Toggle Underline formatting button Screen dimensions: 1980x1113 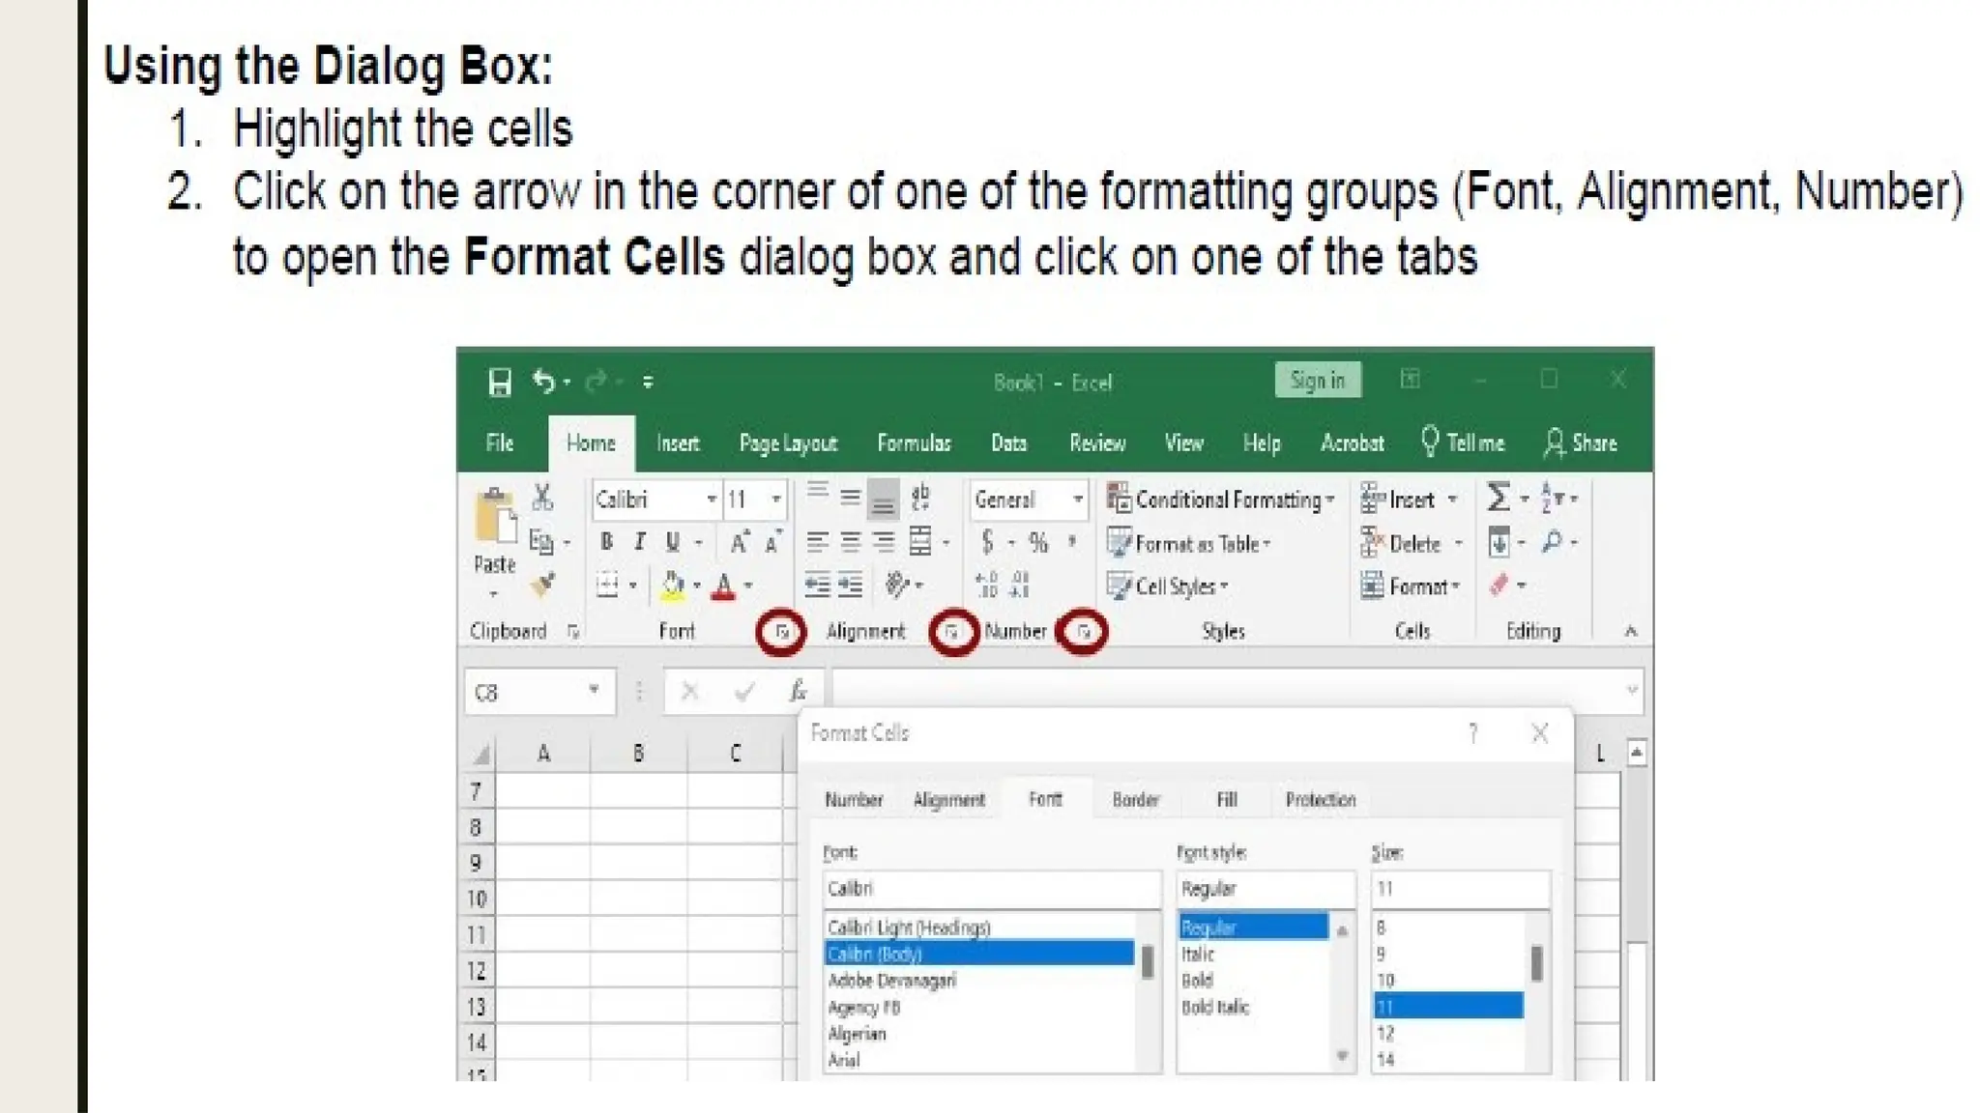pyautogui.click(x=673, y=543)
